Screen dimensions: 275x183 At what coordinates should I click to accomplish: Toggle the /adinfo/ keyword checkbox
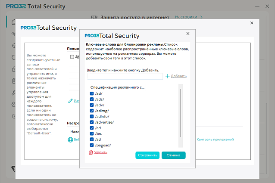(x=92, y=116)
